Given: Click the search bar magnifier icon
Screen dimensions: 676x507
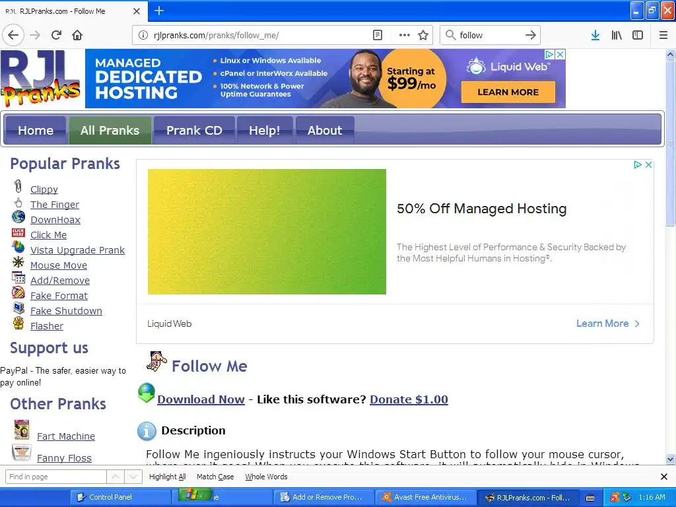Looking at the screenshot, I should tap(450, 35).
